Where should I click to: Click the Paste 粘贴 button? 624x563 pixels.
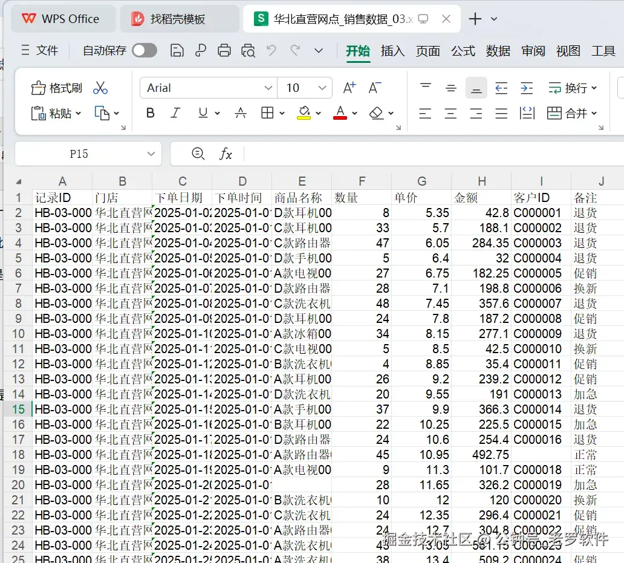click(51, 114)
